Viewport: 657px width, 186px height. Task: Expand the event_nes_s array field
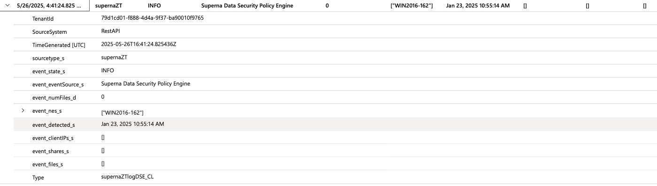23,110
